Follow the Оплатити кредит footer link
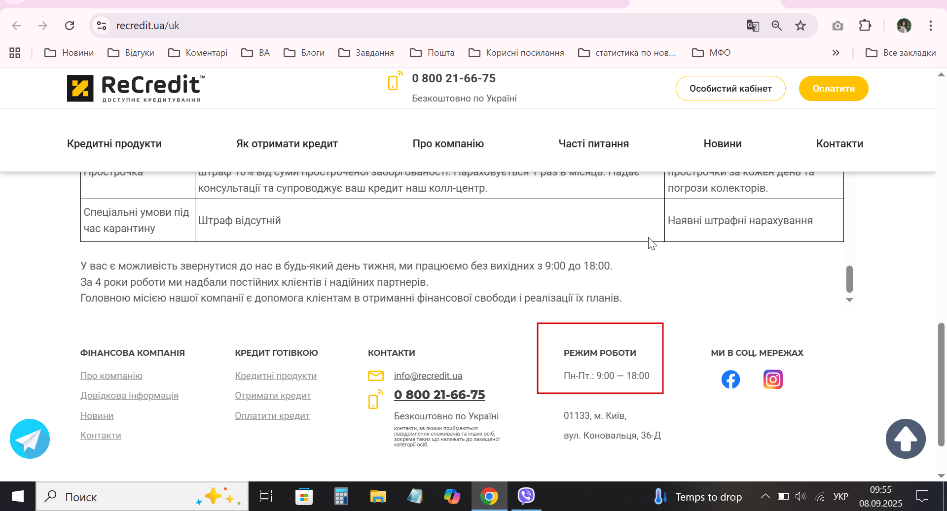This screenshot has width=947, height=511. (272, 416)
